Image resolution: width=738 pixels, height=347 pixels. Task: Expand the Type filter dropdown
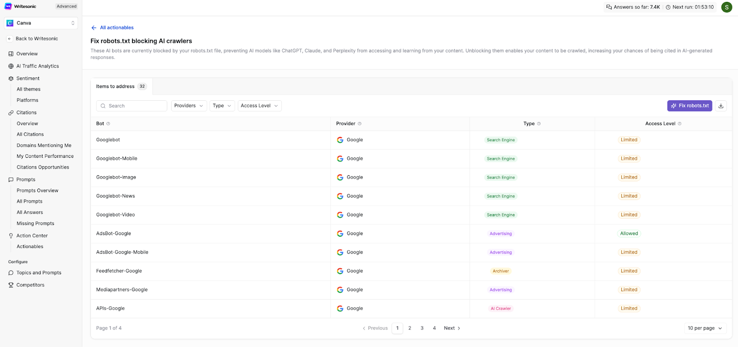coord(222,106)
